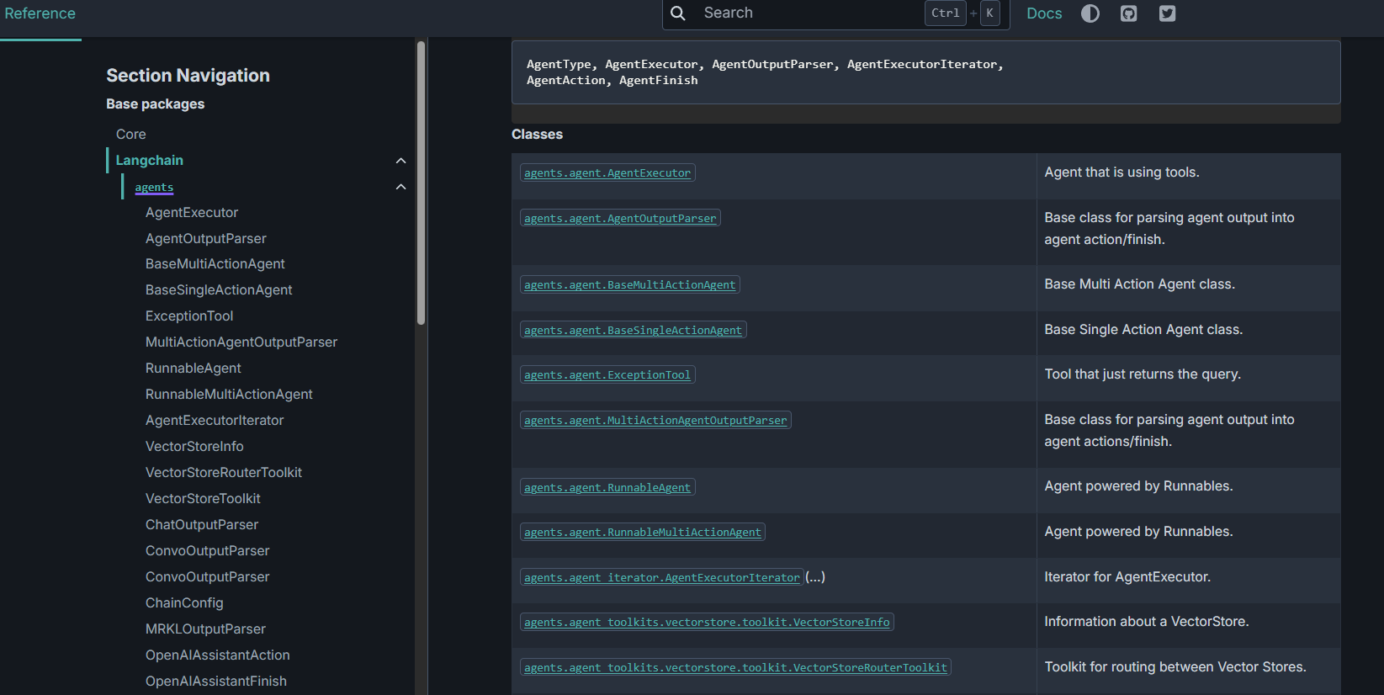Open the GitHub repository icon
Image resolution: width=1384 pixels, height=695 pixels.
click(x=1129, y=13)
